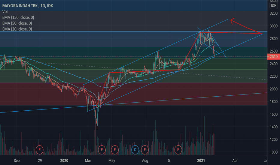
Task: Click the 29 date label on time axis
Action: 40,160
